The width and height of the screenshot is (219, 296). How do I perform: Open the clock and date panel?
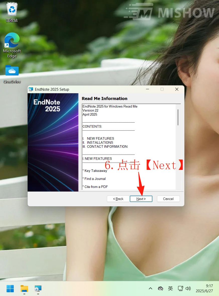tap(204, 288)
